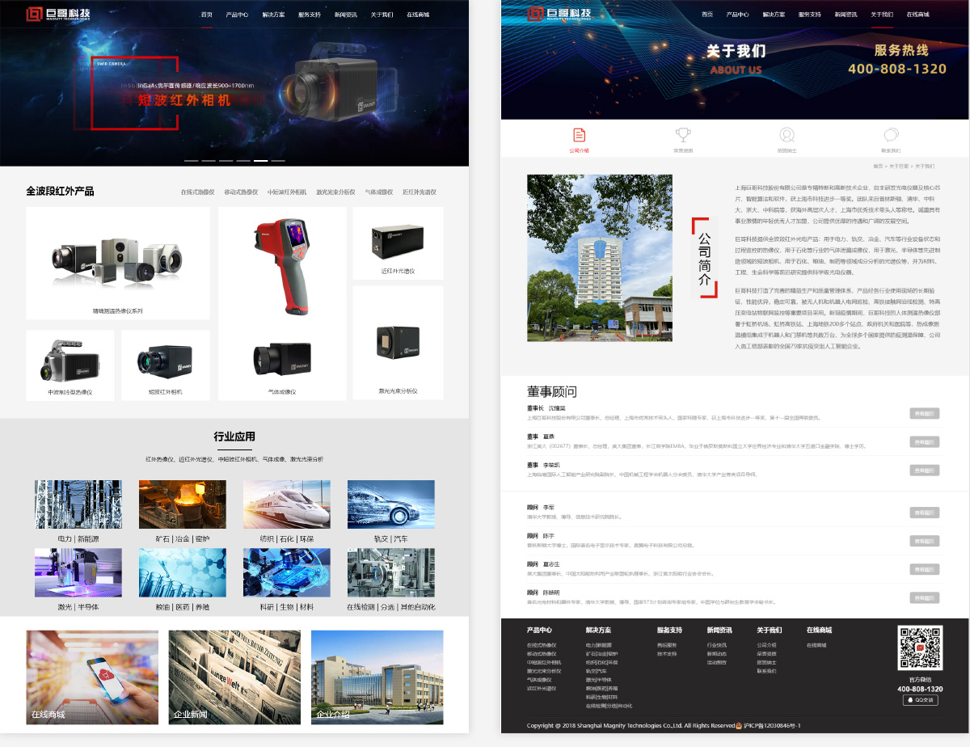
Task: Jump to the first carousel slide indicator
Action: (x=191, y=161)
